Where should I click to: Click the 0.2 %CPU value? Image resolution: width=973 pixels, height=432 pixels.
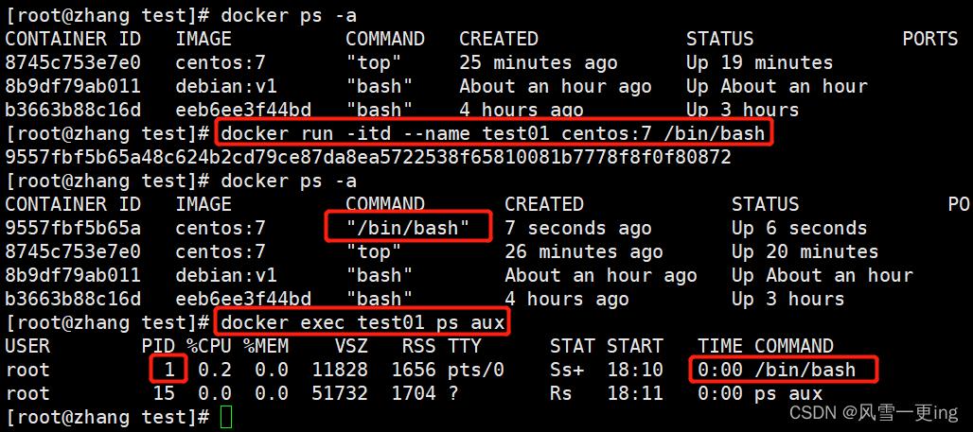[215, 370]
